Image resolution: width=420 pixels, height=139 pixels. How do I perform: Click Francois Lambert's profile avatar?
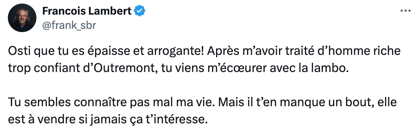22,18
